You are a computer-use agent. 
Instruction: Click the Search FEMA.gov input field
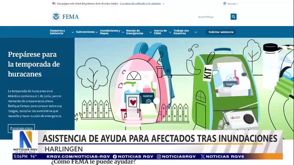coord(213,17)
